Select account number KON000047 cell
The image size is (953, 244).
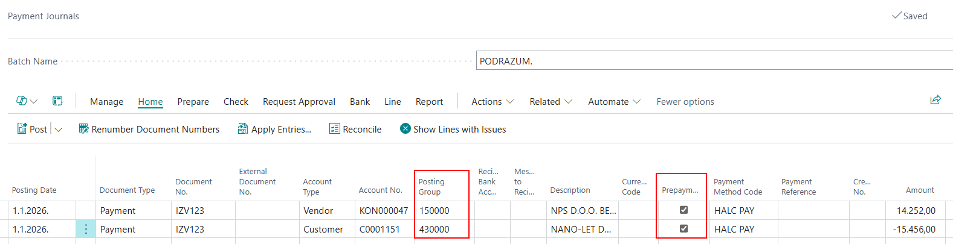pos(384,210)
